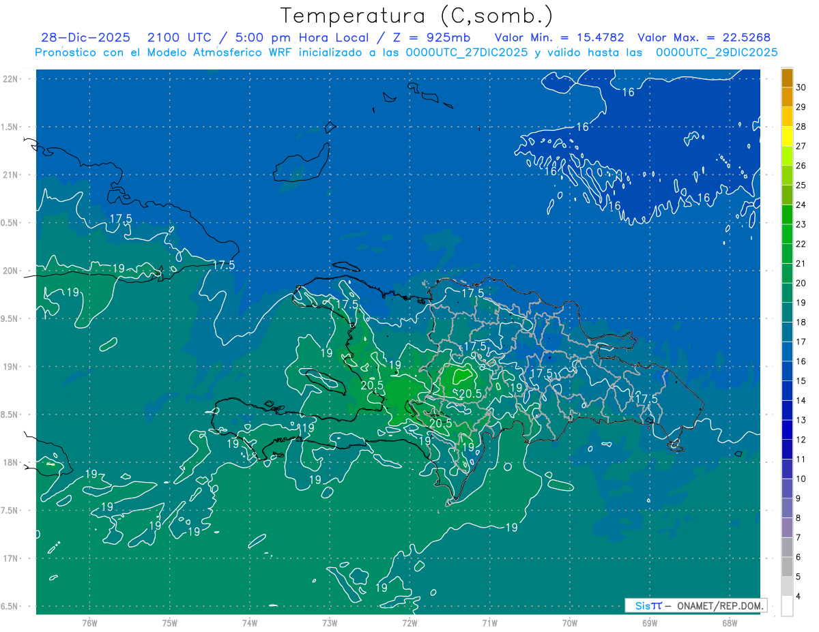Click the '21N' latitude axis label
This screenshot has height=632, width=819.
tap(12, 175)
